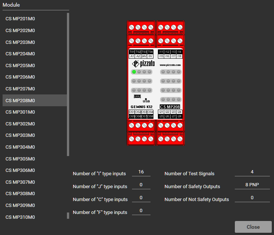Click the USB port icon on the module
This screenshot has width=274, height=235.
point(137,97)
